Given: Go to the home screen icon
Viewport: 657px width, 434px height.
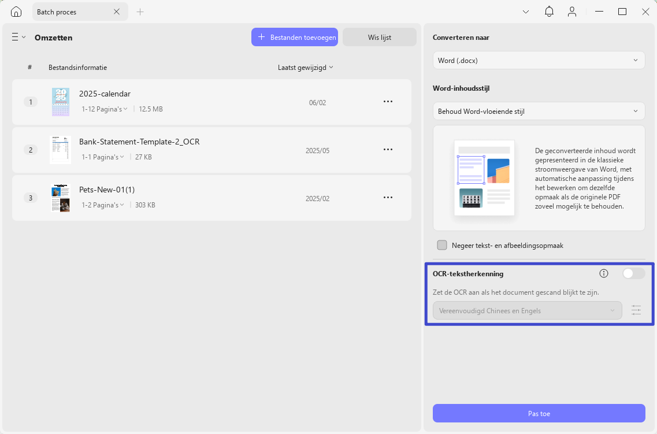Looking at the screenshot, I should coord(16,12).
